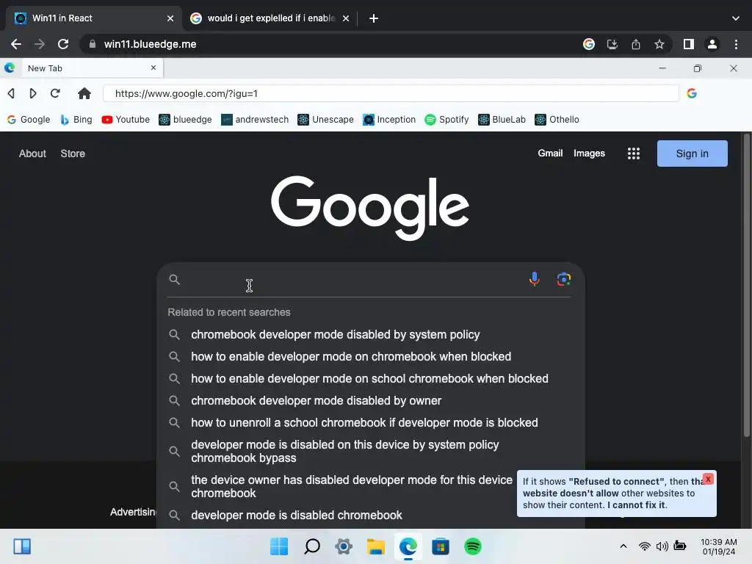Click the page vertical scrollbar
Viewport: 752px width, 564px height.
pos(746,286)
